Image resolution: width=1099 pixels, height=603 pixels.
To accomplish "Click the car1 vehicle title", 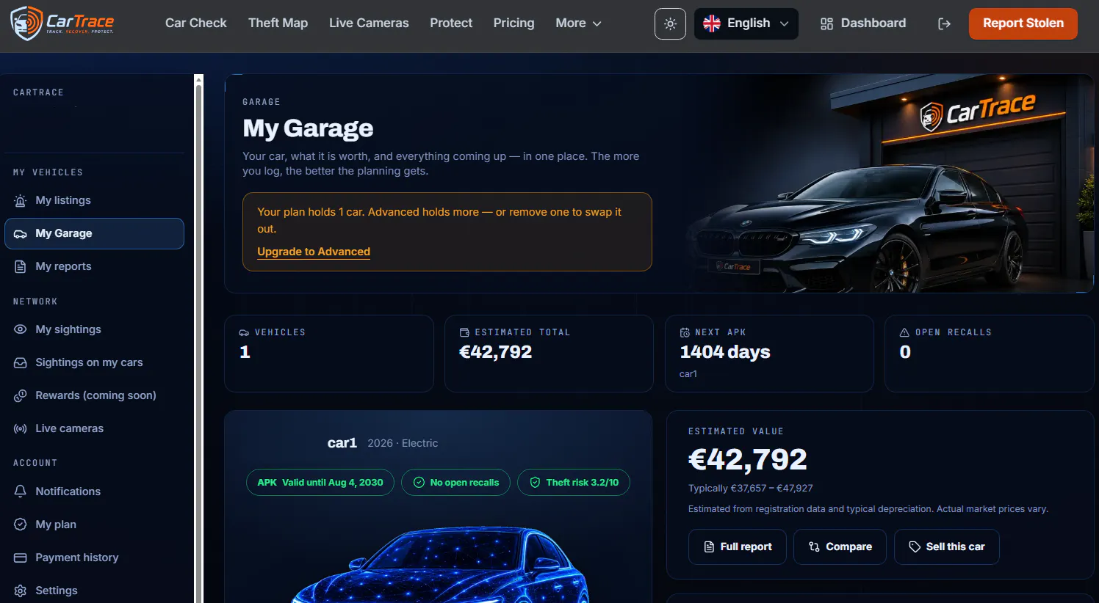I will 342,442.
